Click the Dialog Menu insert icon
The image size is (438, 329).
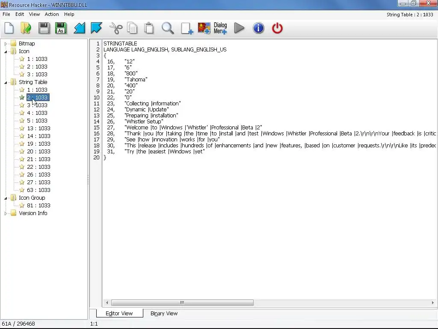[220, 29]
